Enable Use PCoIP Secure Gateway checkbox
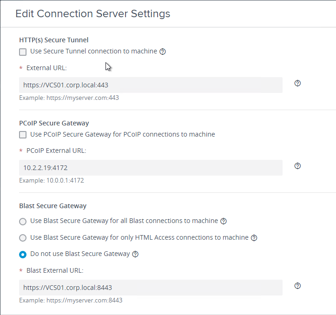 23,135
